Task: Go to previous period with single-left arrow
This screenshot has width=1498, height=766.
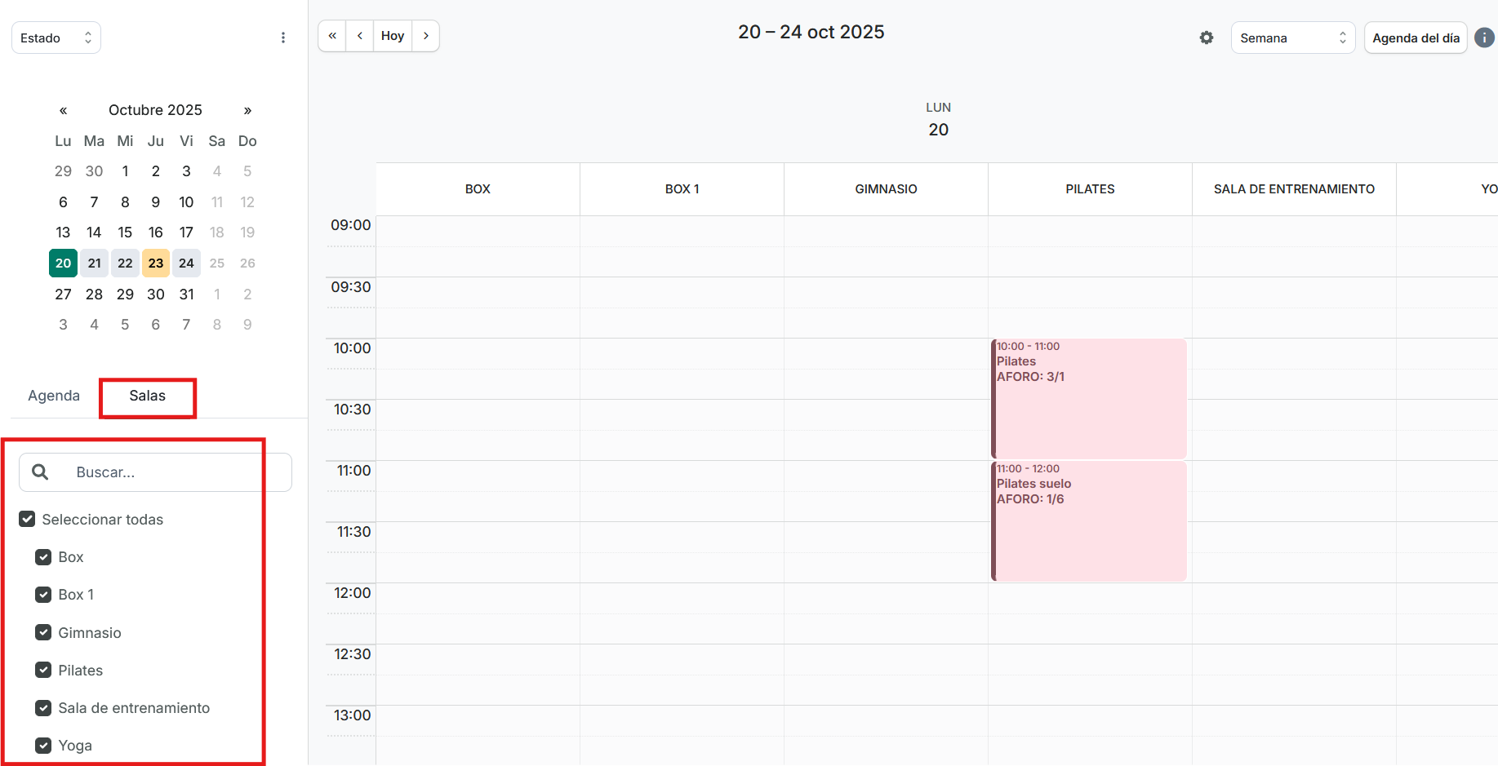Action: (359, 36)
